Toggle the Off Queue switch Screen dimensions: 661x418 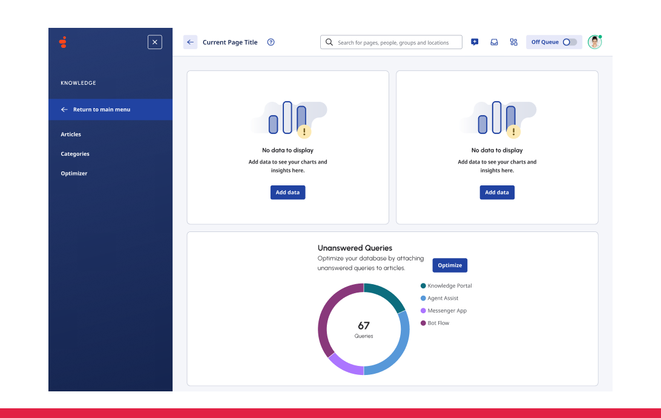[569, 42]
